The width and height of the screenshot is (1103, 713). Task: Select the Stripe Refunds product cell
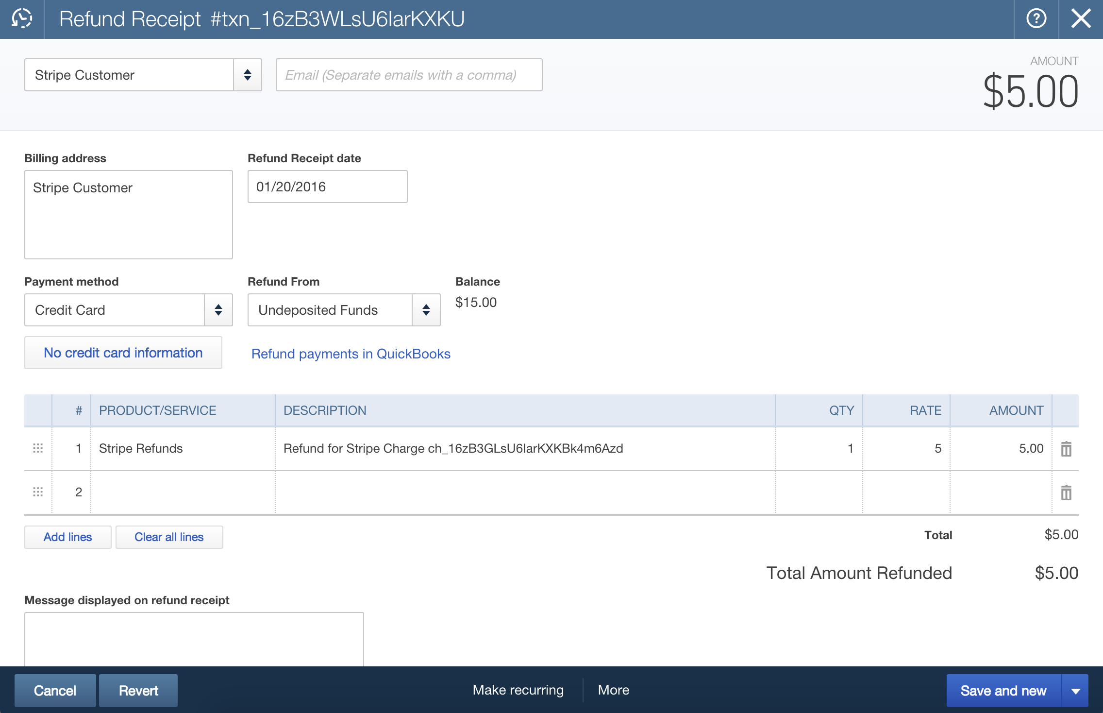[x=183, y=448]
